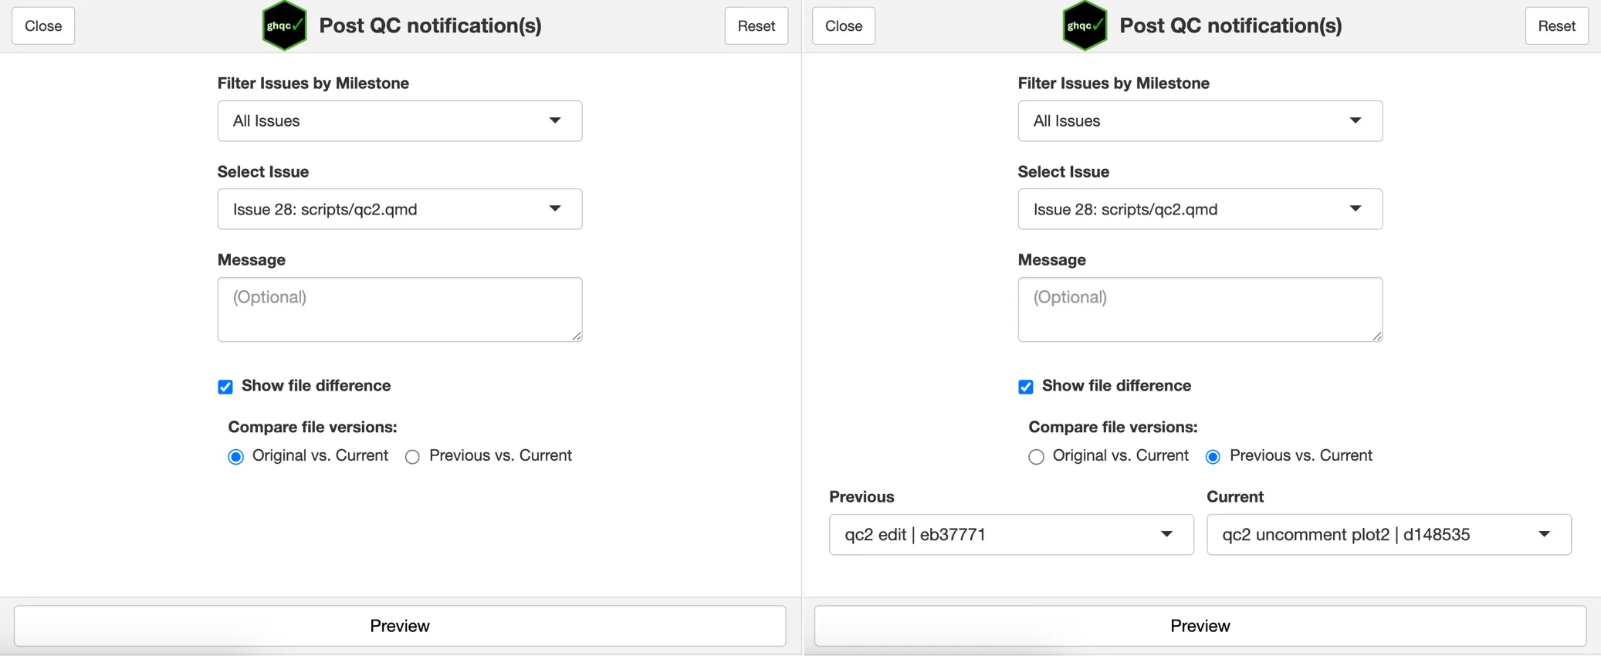The width and height of the screenshot is (1601, 656).
Task: Click Preview button in right panel
Action: [x=1200, y=626]
